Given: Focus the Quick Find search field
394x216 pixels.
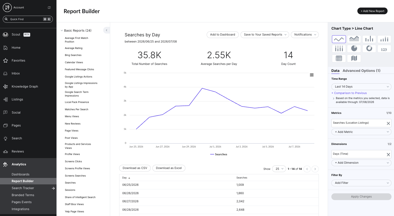Looking at the screenshot, I should tap(28, 19).
